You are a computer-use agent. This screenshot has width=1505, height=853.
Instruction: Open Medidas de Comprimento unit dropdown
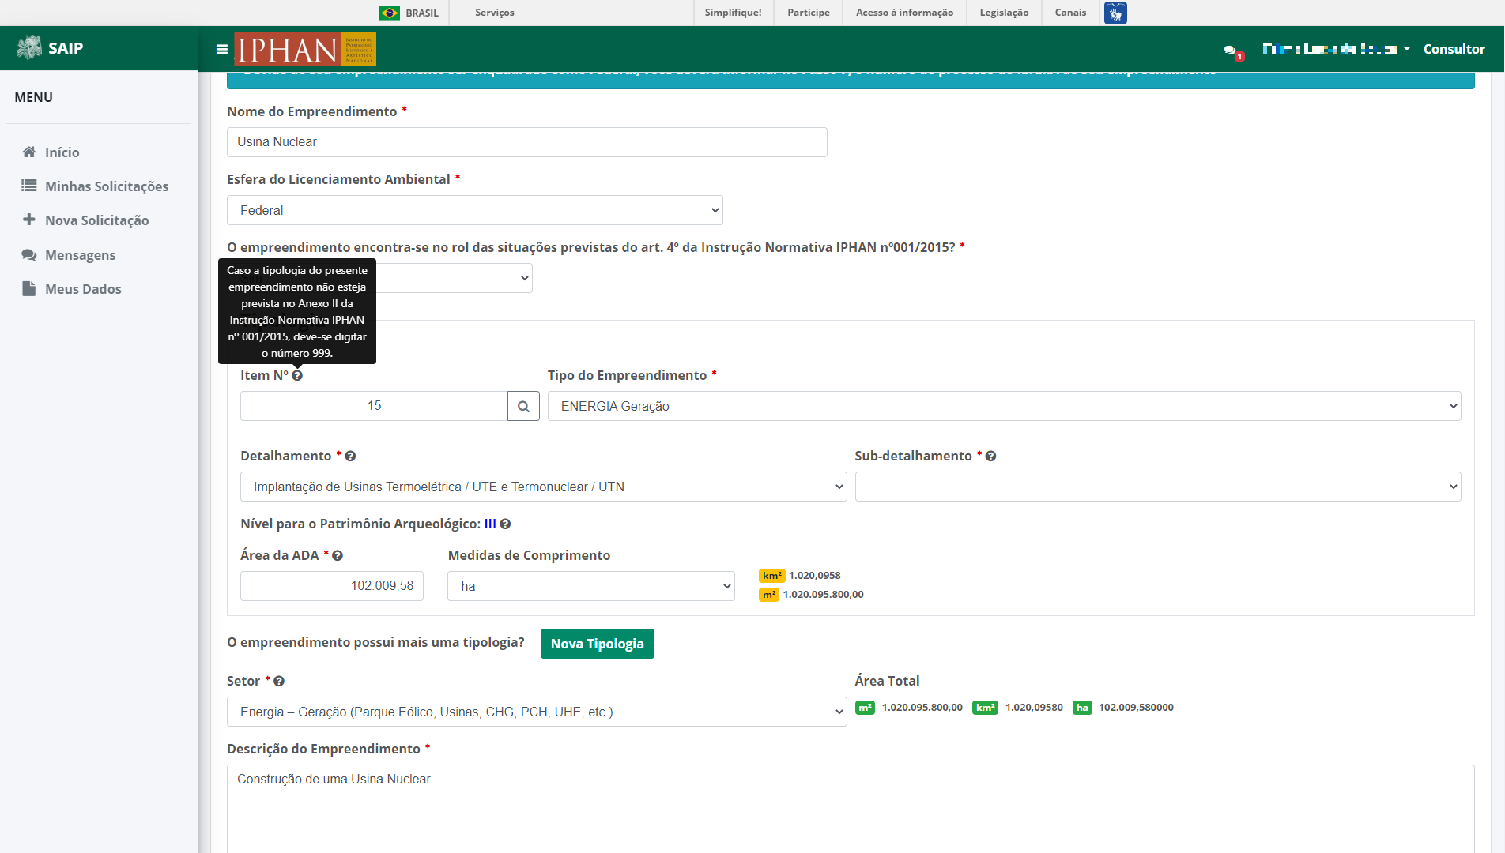point(591,586)
